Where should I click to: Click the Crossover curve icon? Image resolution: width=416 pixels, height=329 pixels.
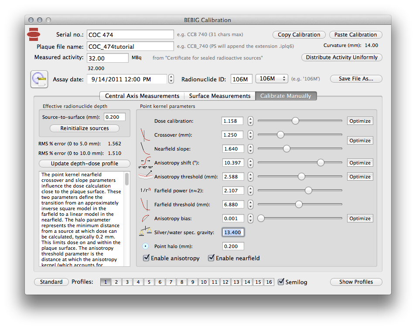(146, 134)
